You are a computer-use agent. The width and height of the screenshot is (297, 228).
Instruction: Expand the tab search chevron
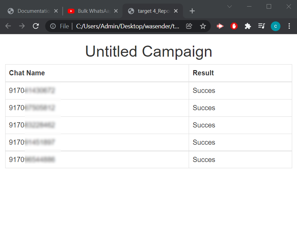click(229, 7)
